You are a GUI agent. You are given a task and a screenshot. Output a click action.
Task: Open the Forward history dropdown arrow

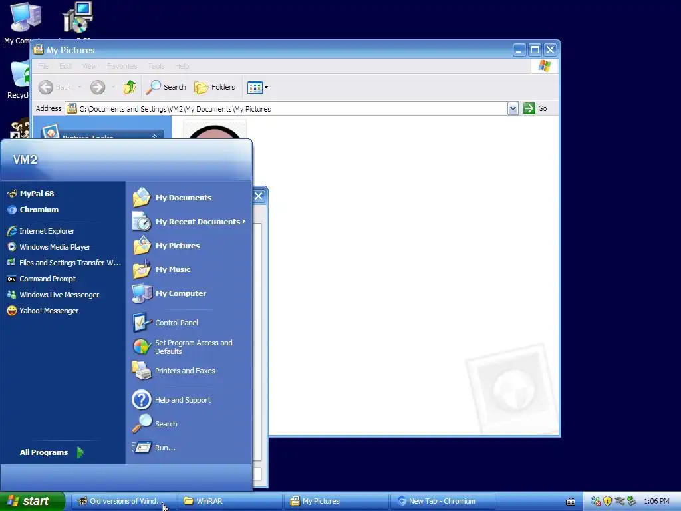coord(113,87)
